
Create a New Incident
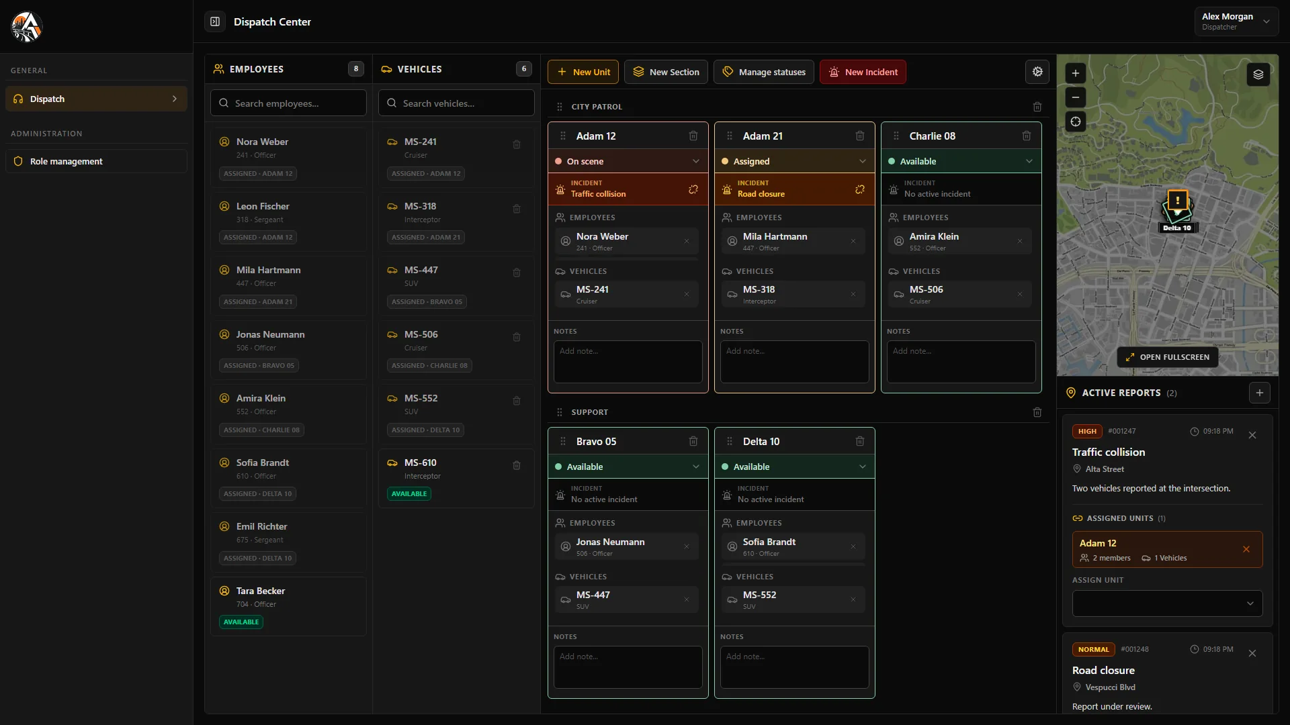[x=863, y=72]
